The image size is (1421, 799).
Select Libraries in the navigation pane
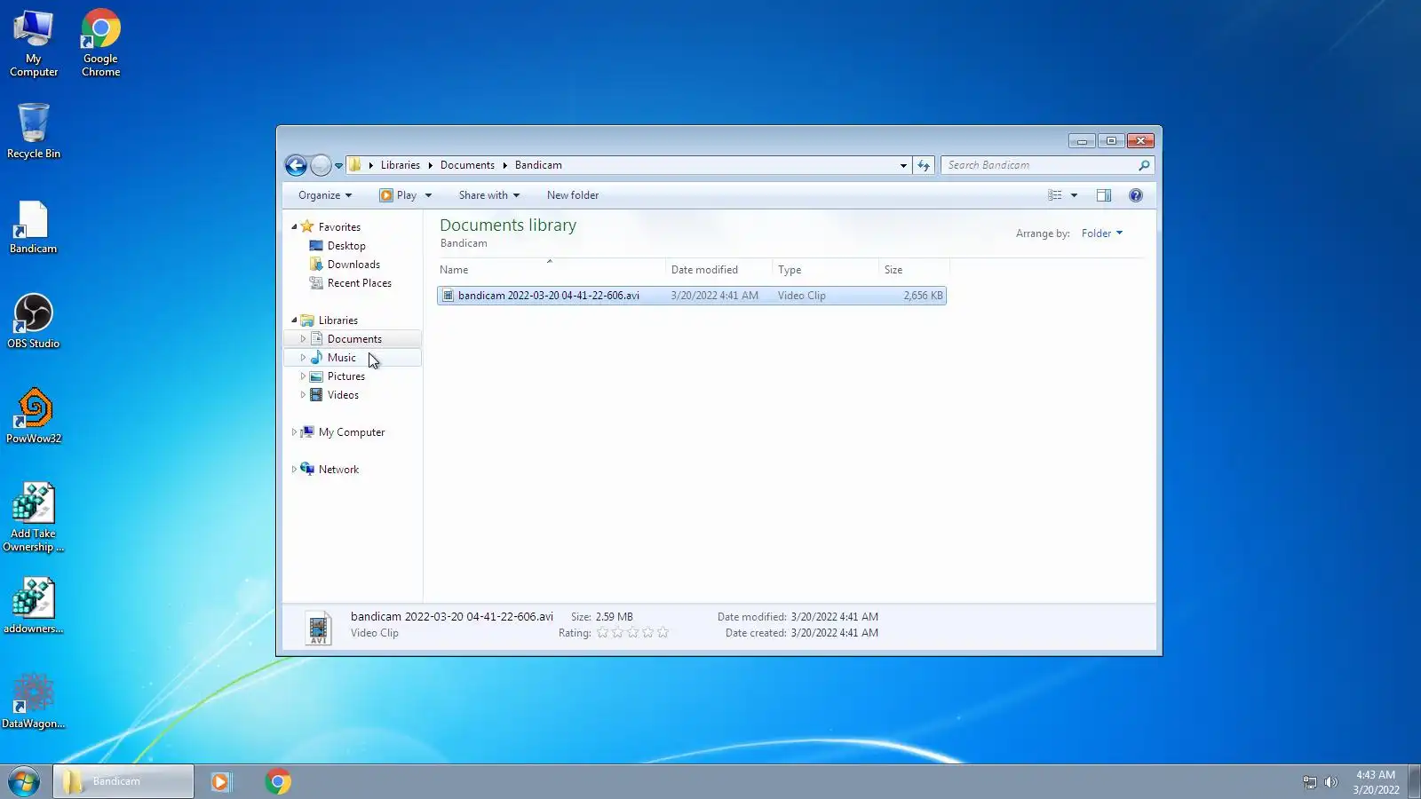(338, 320)
